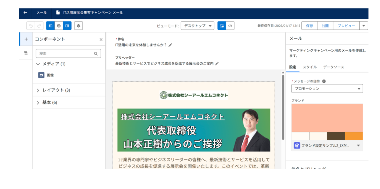The image size is (380, 189).
Task: Open the components plus tab
Action: pyautogui.click(x=26, y=39)
